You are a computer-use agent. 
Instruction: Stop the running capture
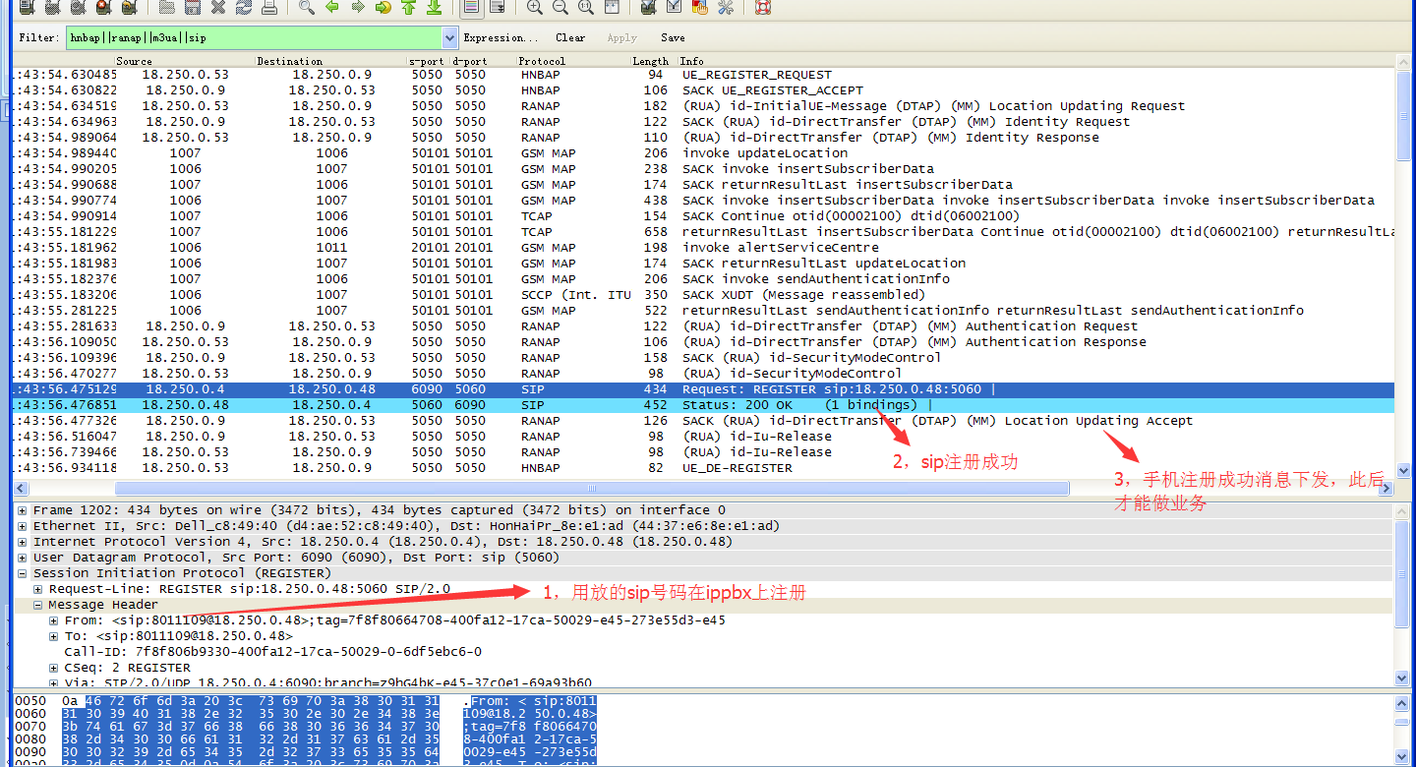click(x=103, y=8)
